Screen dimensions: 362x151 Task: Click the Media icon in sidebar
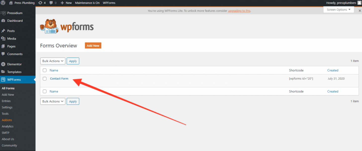point(3,39)
